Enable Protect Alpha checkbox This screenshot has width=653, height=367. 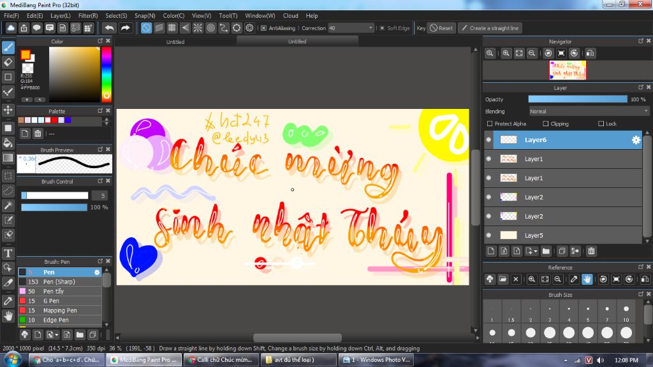(490, 124)
